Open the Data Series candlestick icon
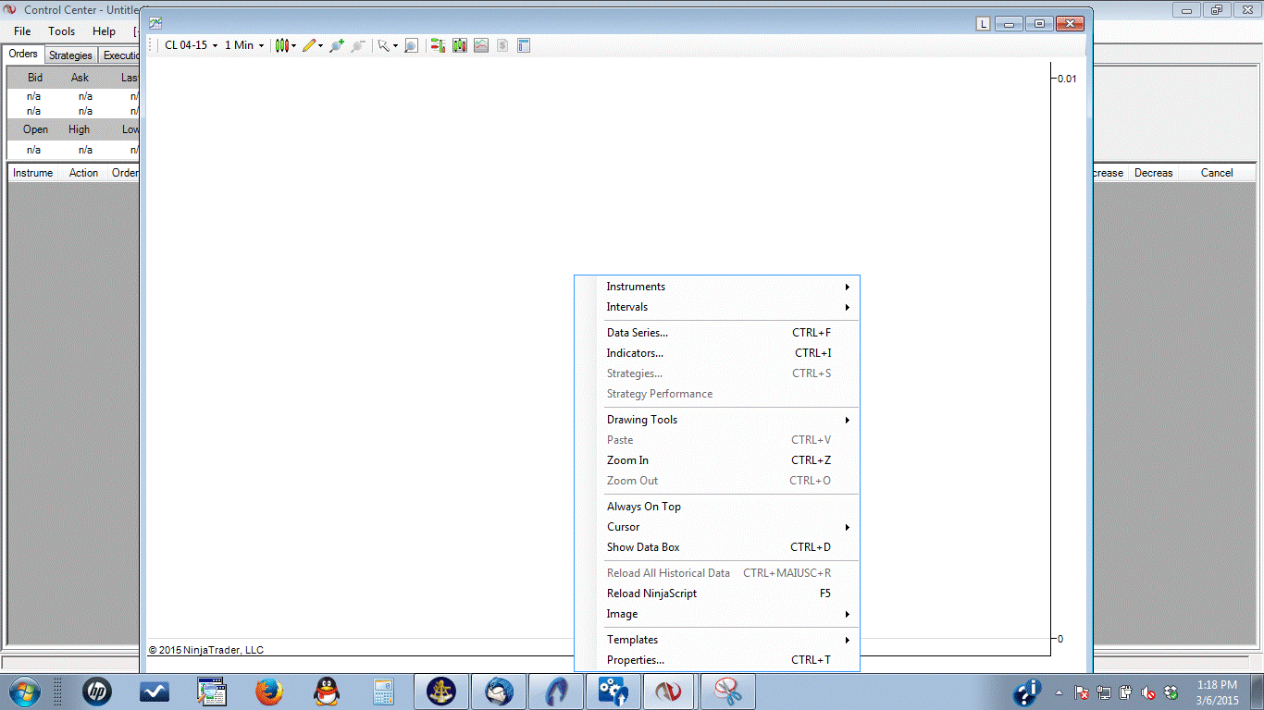Screen dimensions: 1264x710 pos(460,45)
